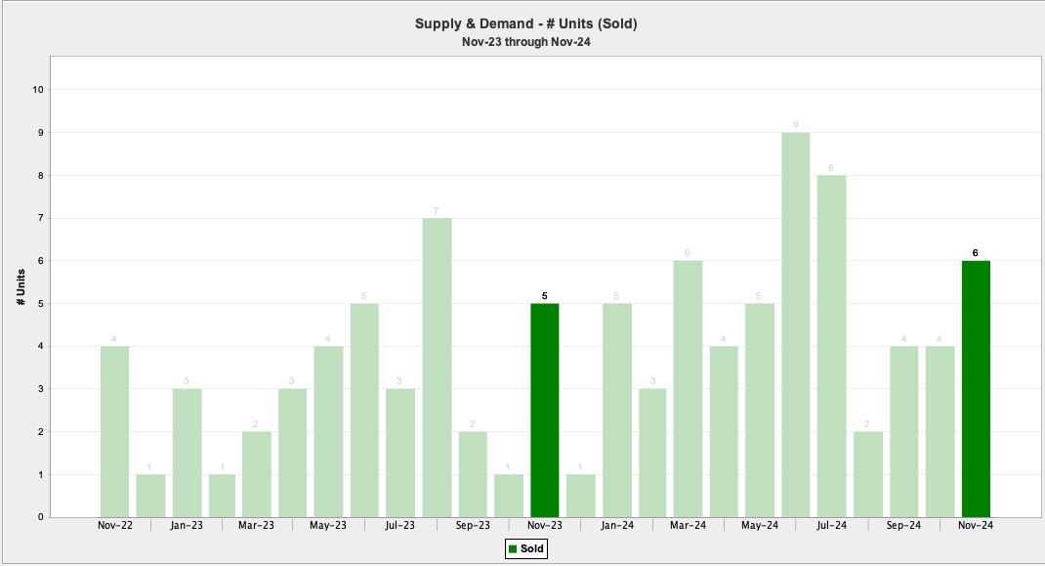Select the bar with value 7
This screenshot has height=566, width=1045.
[437, 368]
